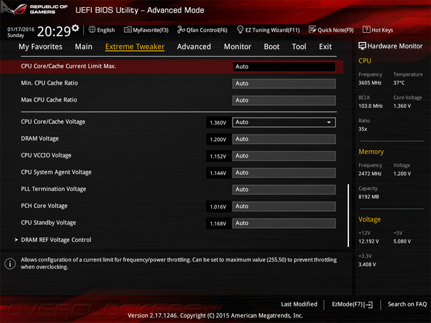431x323 pixels.
Task: Open CPU Core/Cache Voltage dropdown arrow
Action: [329, 122]
